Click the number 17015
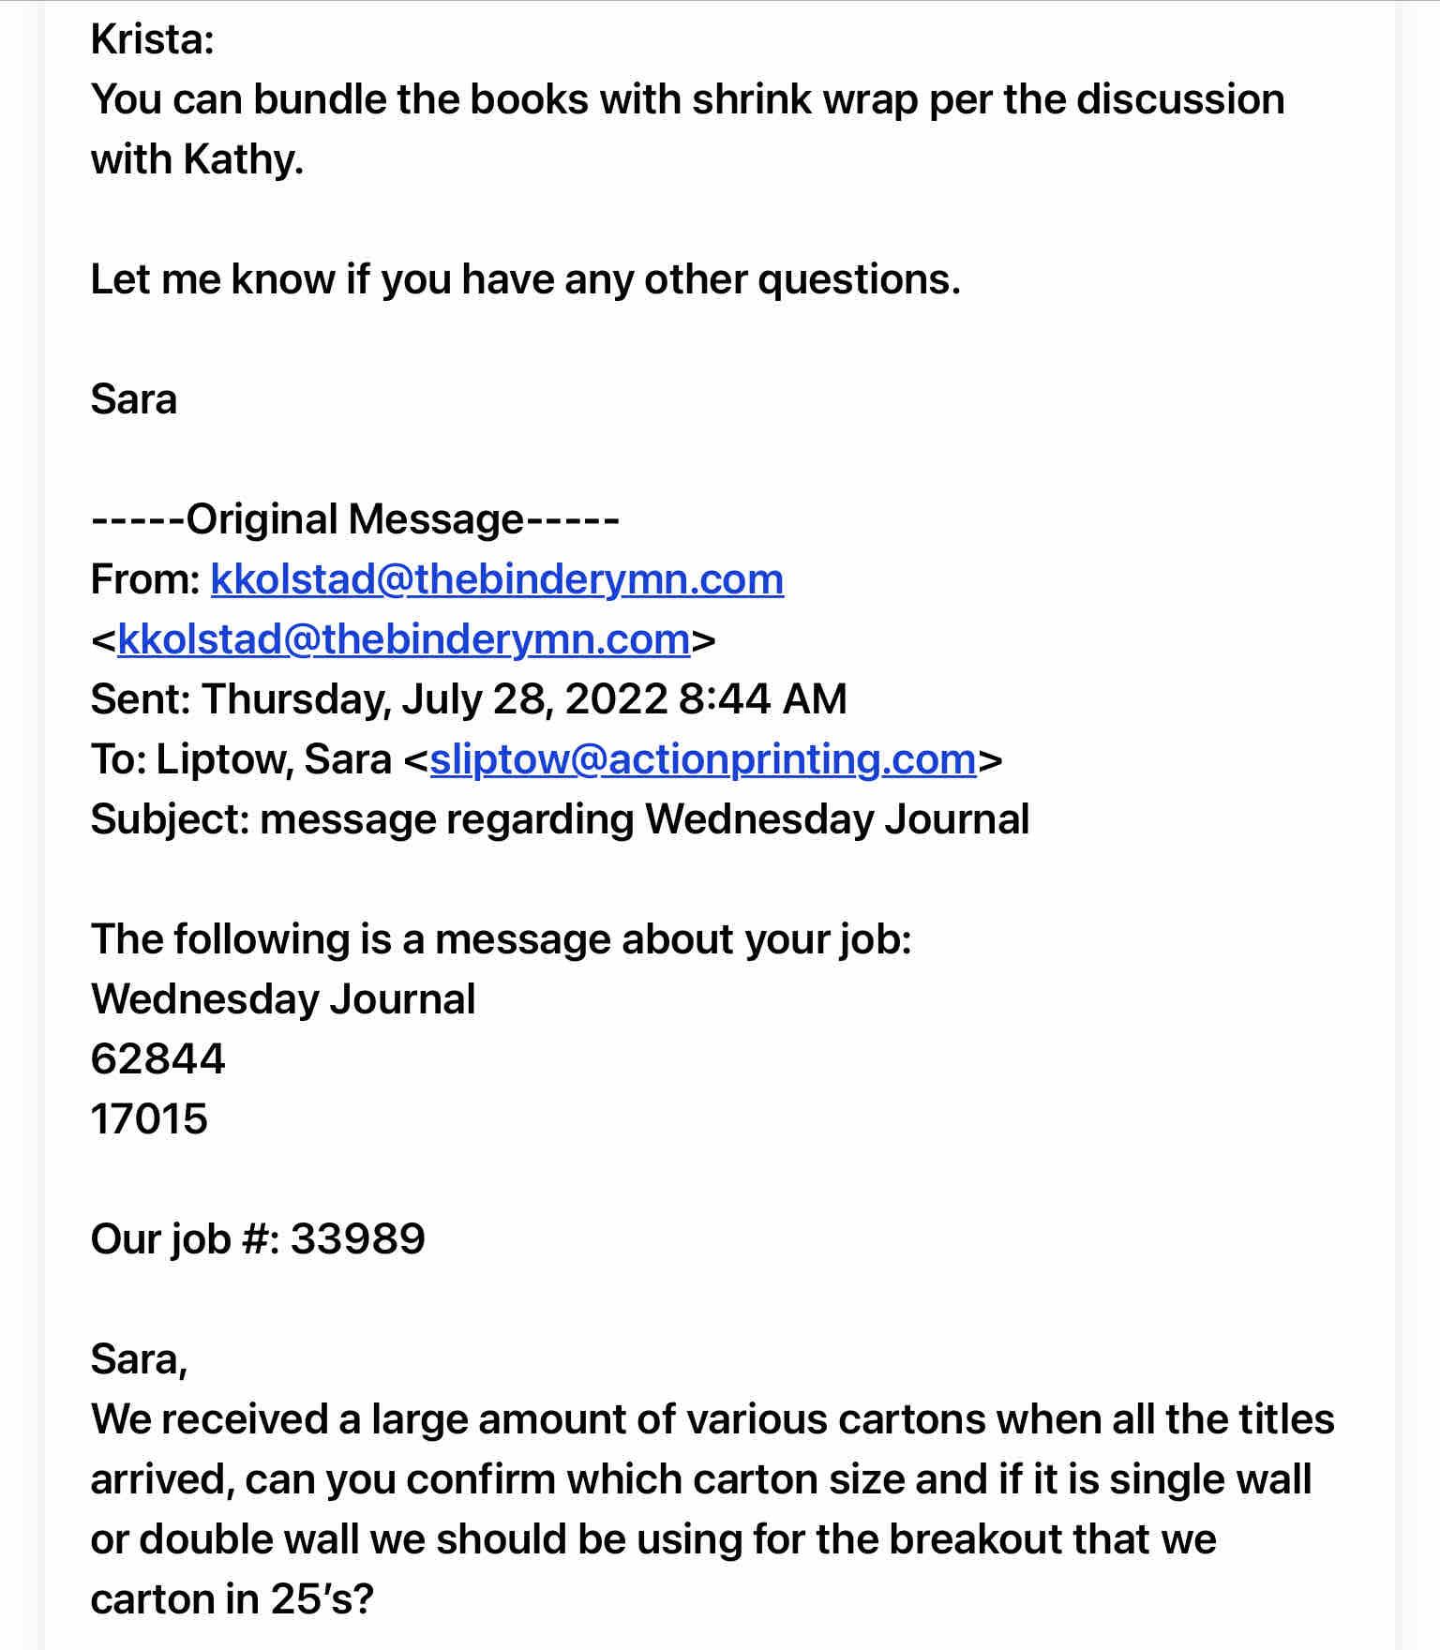Image resolution: width=1440 pixels, height=1650 pixels. point(149,1119)
